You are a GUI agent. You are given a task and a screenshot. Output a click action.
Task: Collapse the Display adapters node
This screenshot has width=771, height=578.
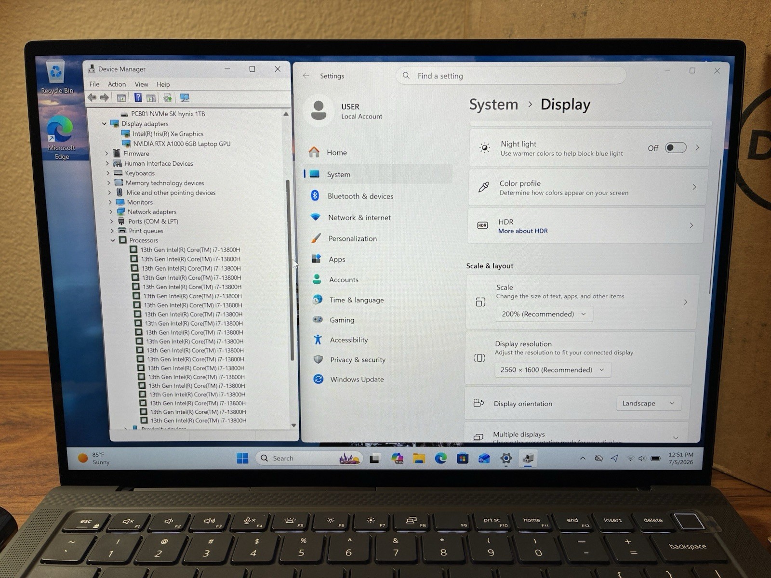click(x=104, y=124)
